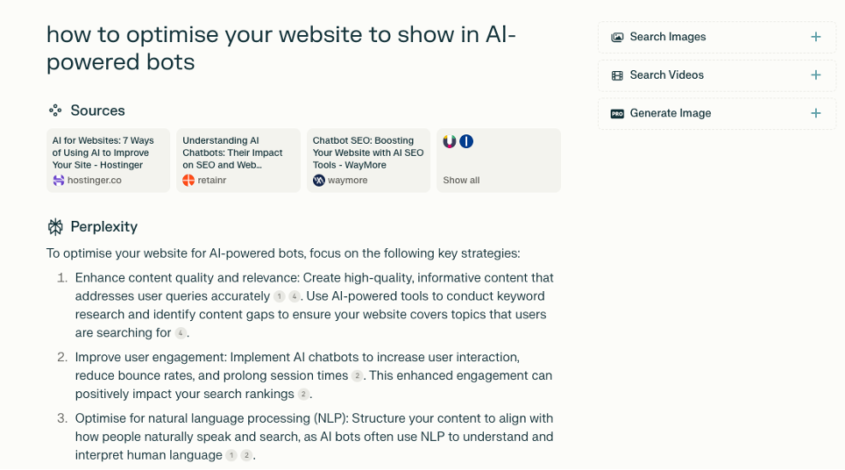This screenshot has height=470, width=845.
Task: Expand Search Images with the plus sign
Action: [x=816, y=37]
